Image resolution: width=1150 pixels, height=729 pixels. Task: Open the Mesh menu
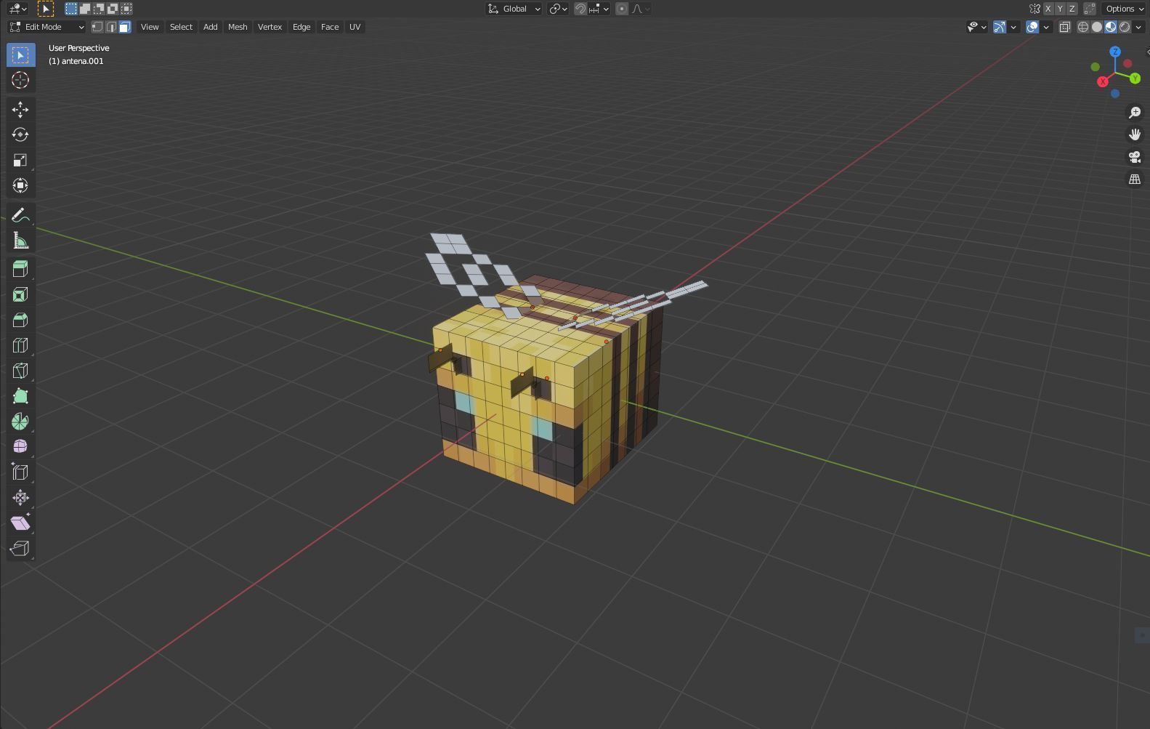coord(238,27)
